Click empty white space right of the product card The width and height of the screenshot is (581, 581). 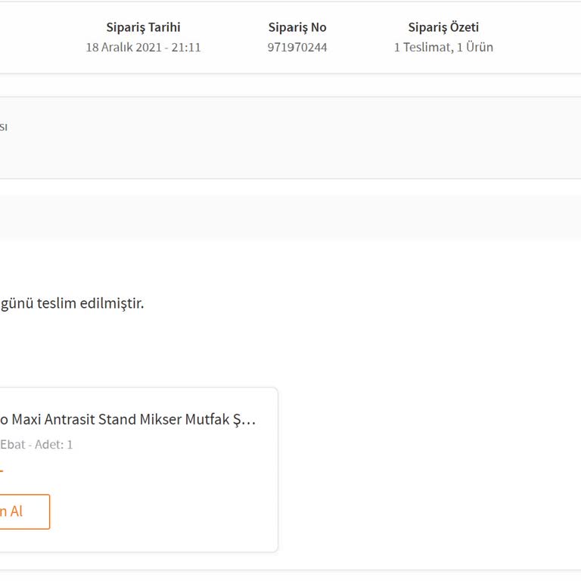(x=424, y=469)
